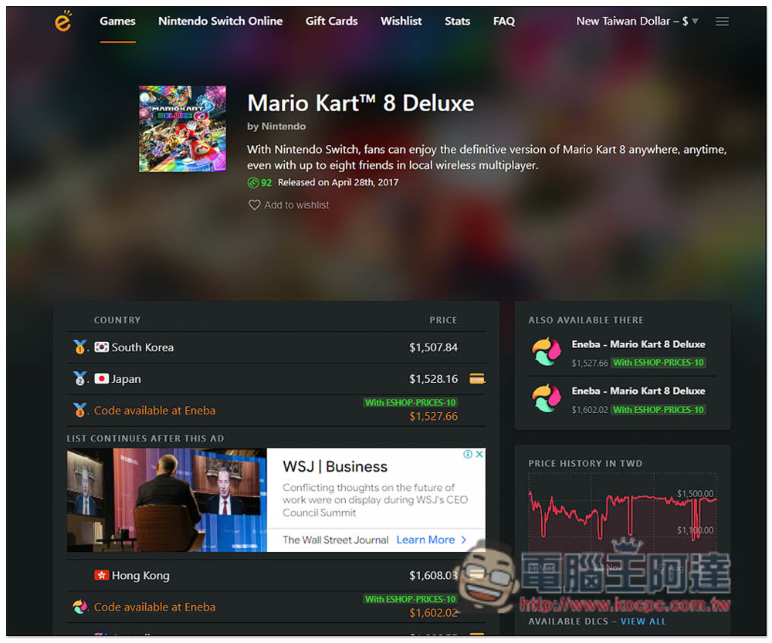Open the FAQ menu item

(503, 21)
